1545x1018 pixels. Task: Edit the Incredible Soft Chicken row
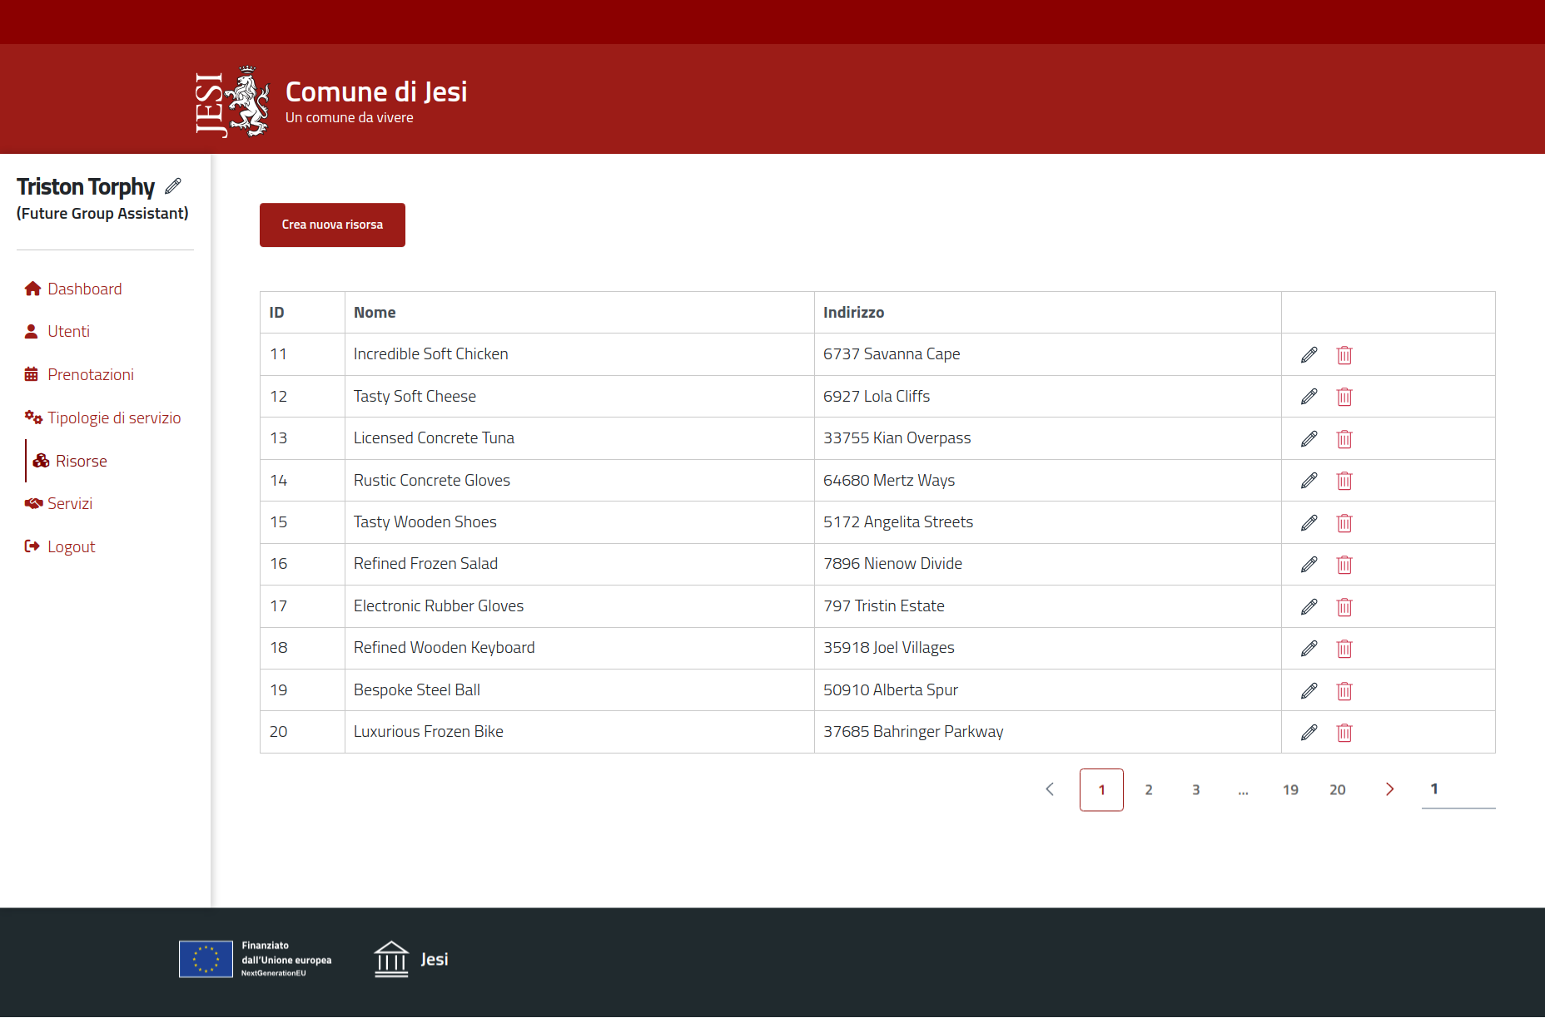click(1309, 355)
